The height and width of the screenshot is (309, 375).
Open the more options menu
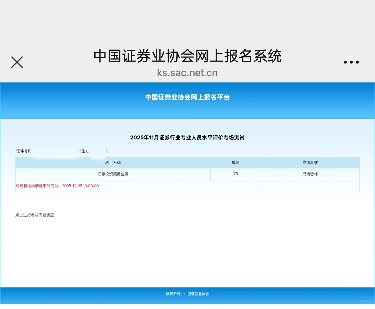click(351, 62)
